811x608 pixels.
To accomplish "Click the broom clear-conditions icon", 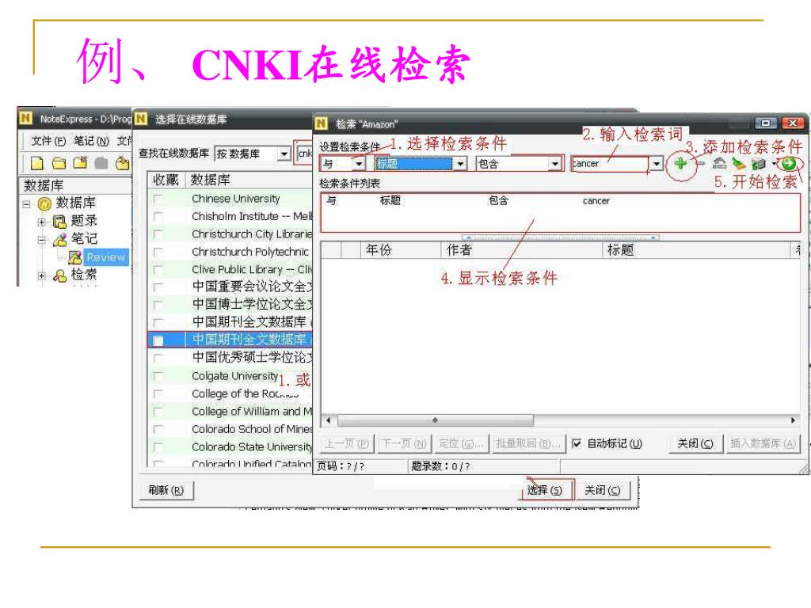I will point(739,164).
